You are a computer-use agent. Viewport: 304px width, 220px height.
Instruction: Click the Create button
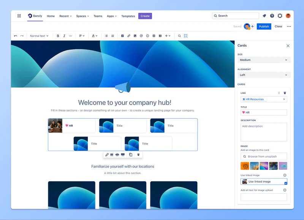tap(145, 16)
